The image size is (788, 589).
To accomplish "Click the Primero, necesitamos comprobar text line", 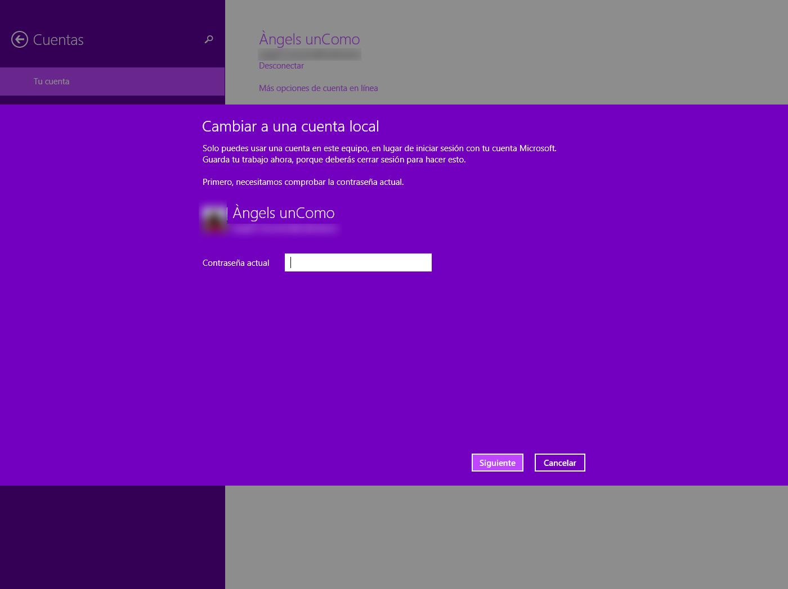I will (x=303, y=182).
